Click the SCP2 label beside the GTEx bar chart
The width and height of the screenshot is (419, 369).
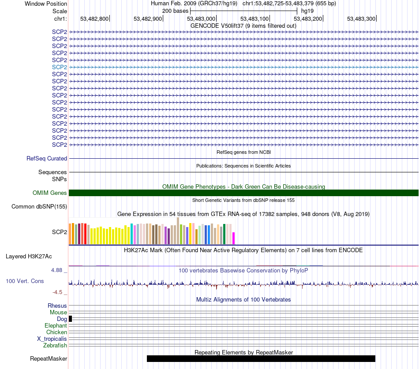[60, 232]
